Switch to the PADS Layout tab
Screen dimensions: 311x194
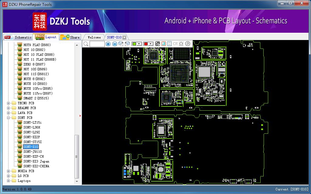pos(46,37)
